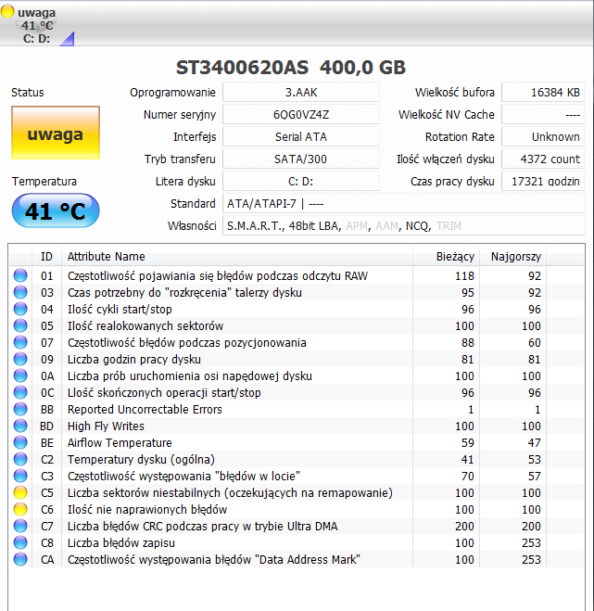
Task: Select the row Ilość realokowanych sektorów
Action: (297, 325)
